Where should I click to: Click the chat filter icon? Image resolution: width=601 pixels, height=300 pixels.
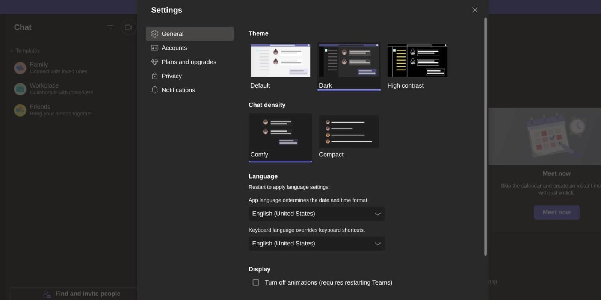coord(110,27)
